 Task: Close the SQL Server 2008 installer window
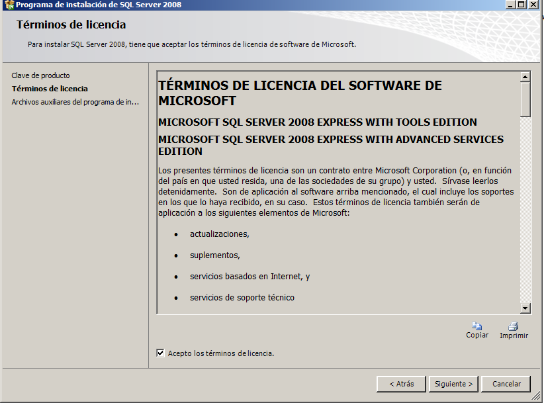[535, 5]
